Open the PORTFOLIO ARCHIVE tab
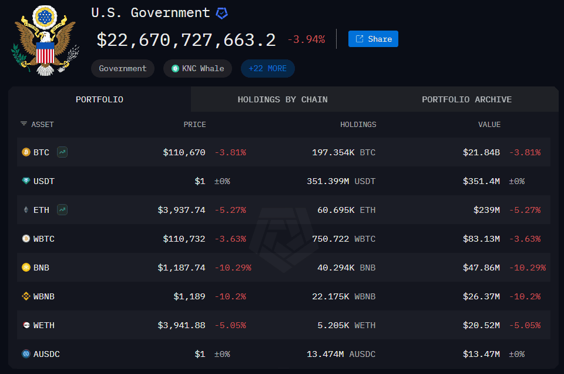Image resolution: width=564 pixels, height=374 pixels. (466, 99)
